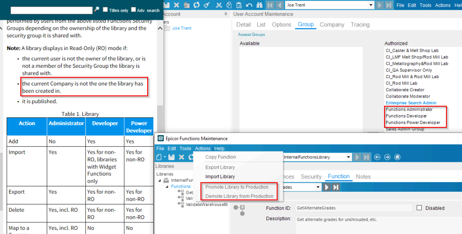Click Delete X in Functions Maintenance toolbar
This screenshot has width=462, height=234.
(x=181, y=157)
